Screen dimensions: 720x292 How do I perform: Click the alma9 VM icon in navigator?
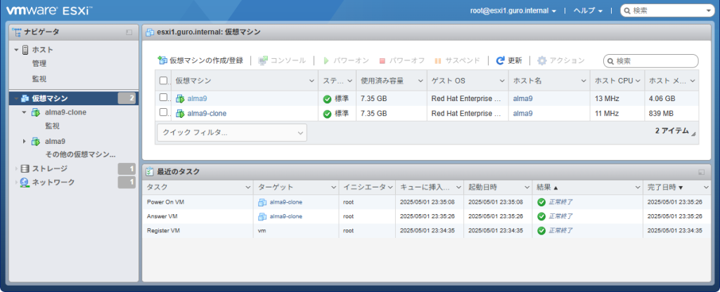[x=35, y=141]
